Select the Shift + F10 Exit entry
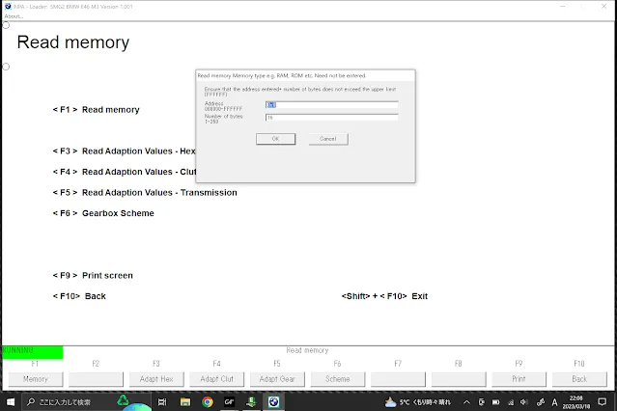 coord(384,296)
